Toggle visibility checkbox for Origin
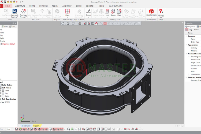Viewport: 201px width, 134px height. tap(1, 102)
